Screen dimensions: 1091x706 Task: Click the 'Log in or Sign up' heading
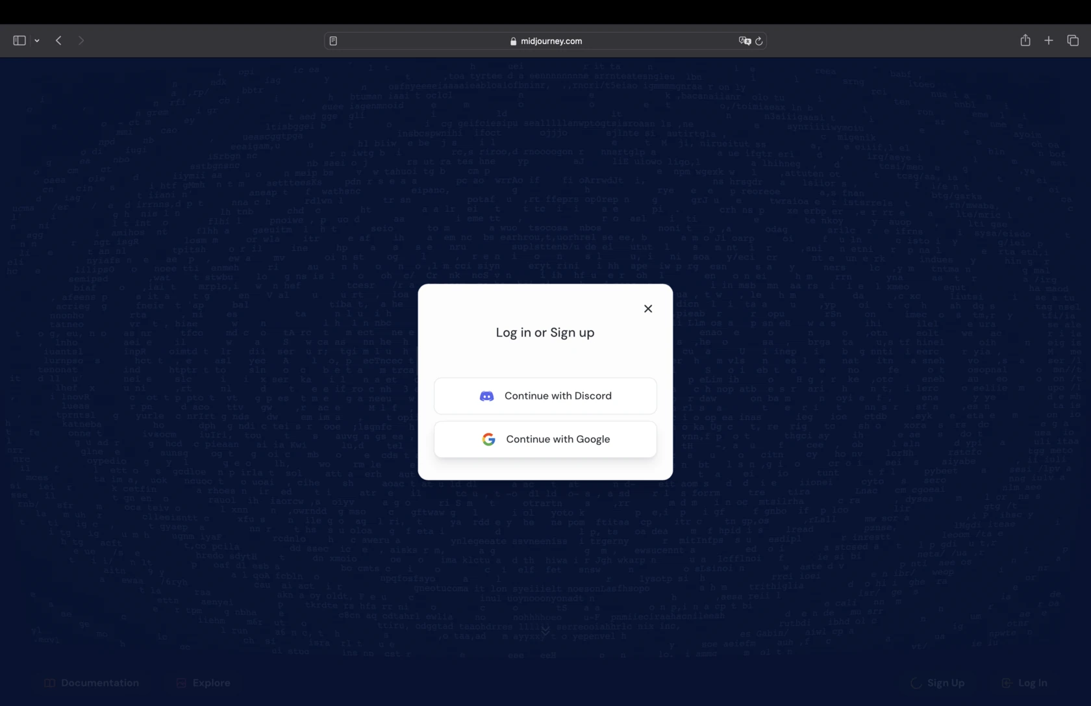545,333
